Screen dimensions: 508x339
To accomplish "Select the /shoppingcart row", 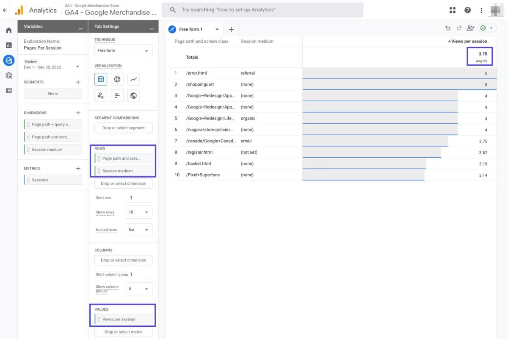I will [x=331, y=84].
